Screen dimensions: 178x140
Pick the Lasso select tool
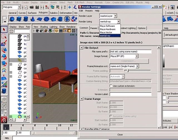4,37
